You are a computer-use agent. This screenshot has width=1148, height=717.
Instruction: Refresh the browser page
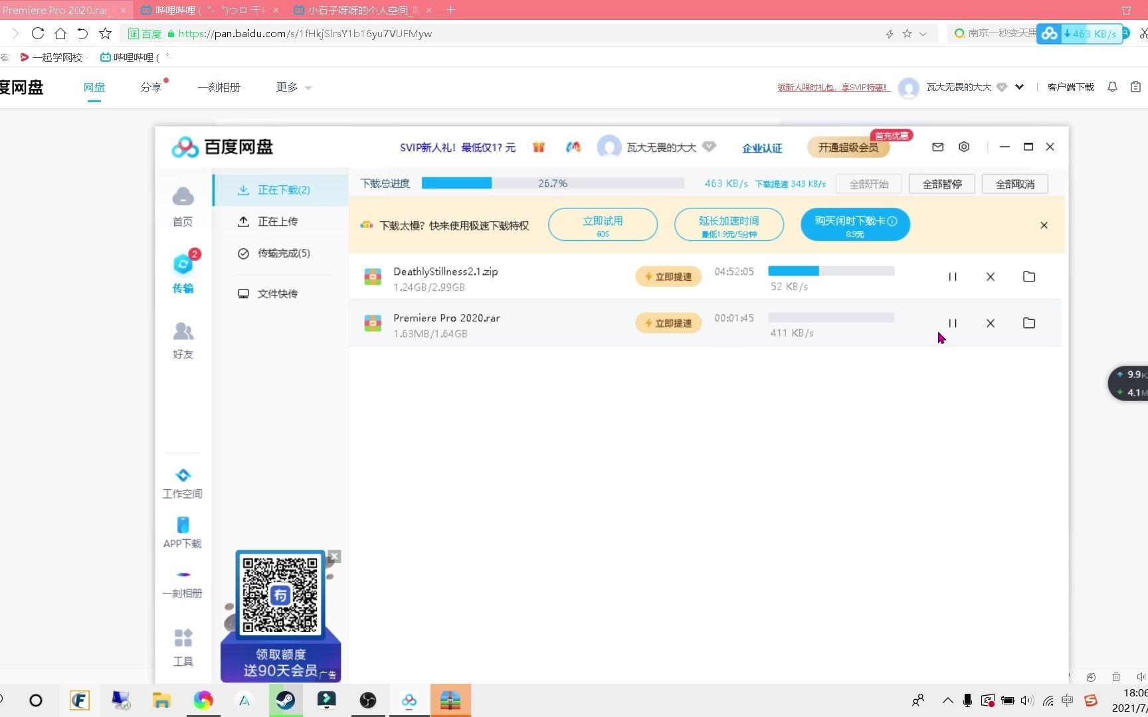(38, 33)
